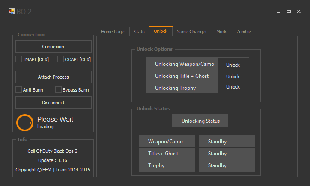Enable the TMAPI [DEX] checkbox
This screenshot has width=310, height=186.
pos(18,59)
